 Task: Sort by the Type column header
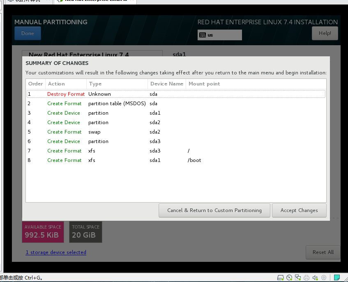[117, 84]
